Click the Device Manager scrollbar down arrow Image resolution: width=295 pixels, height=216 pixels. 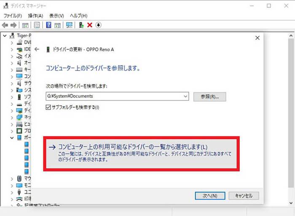(291, 203)
